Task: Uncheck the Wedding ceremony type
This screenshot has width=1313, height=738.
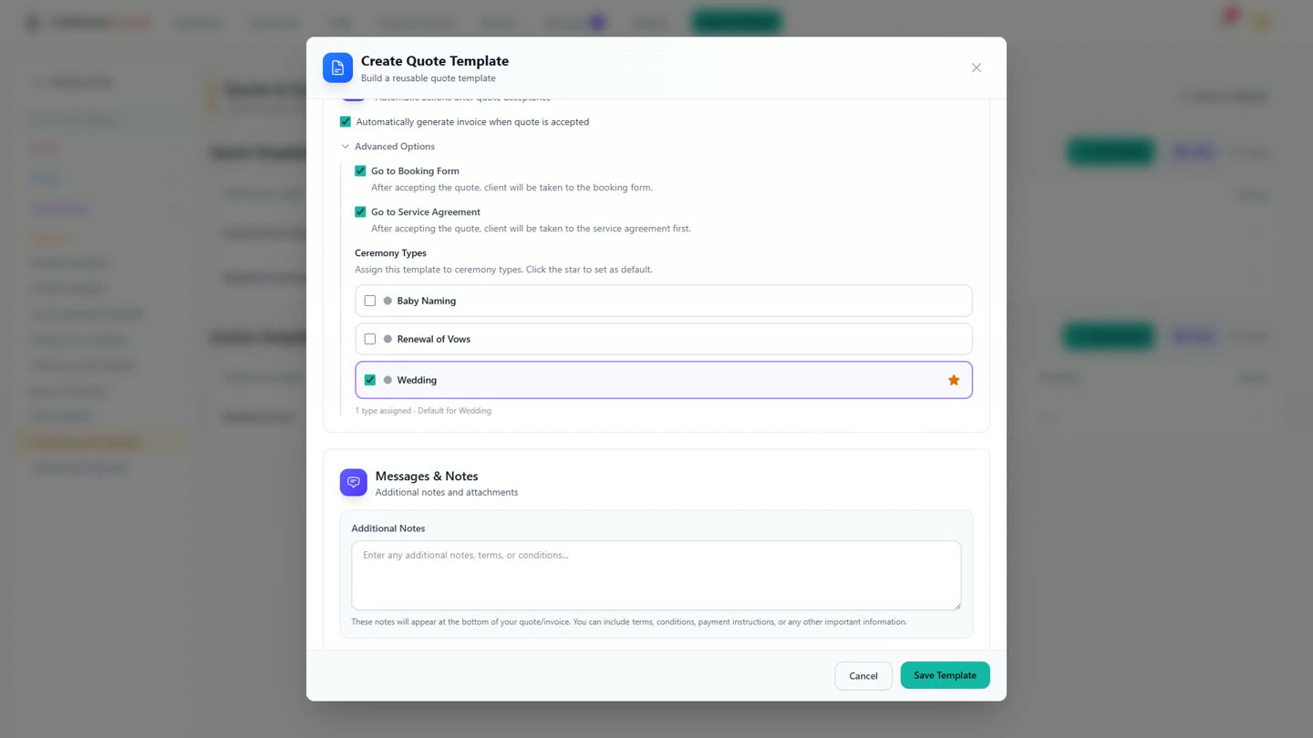Action: (x=370, y=380)
